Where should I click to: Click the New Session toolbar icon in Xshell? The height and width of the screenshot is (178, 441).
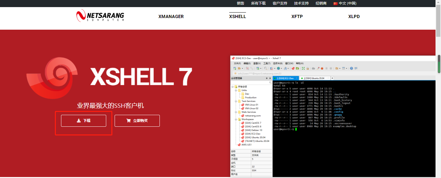(x=235, y=68)
